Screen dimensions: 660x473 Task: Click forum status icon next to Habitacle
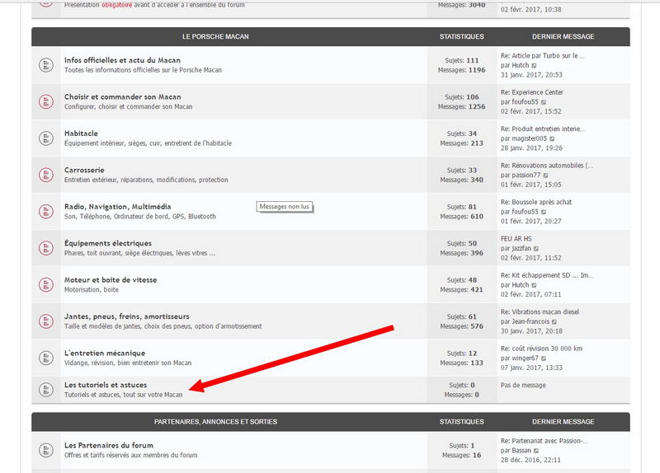46,138
